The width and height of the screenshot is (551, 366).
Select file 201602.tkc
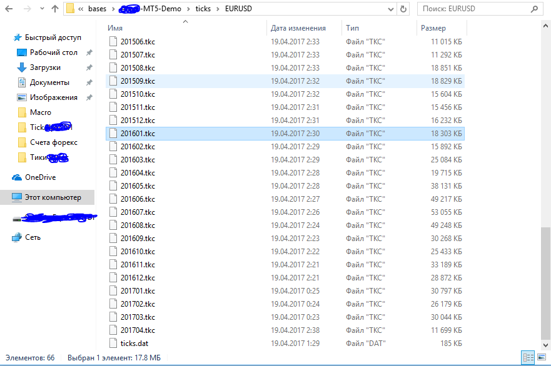coord(285,147)
